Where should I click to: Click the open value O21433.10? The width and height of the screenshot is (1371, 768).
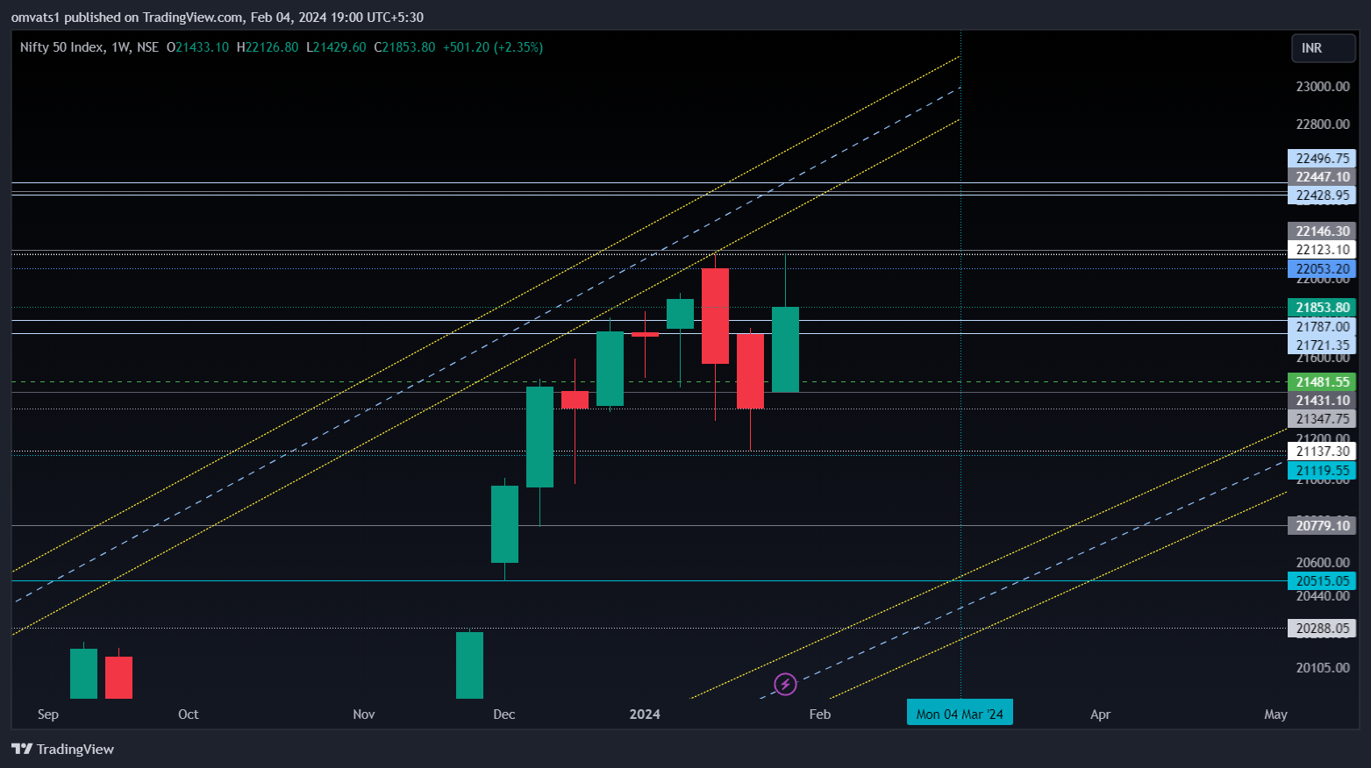[197, 47]
